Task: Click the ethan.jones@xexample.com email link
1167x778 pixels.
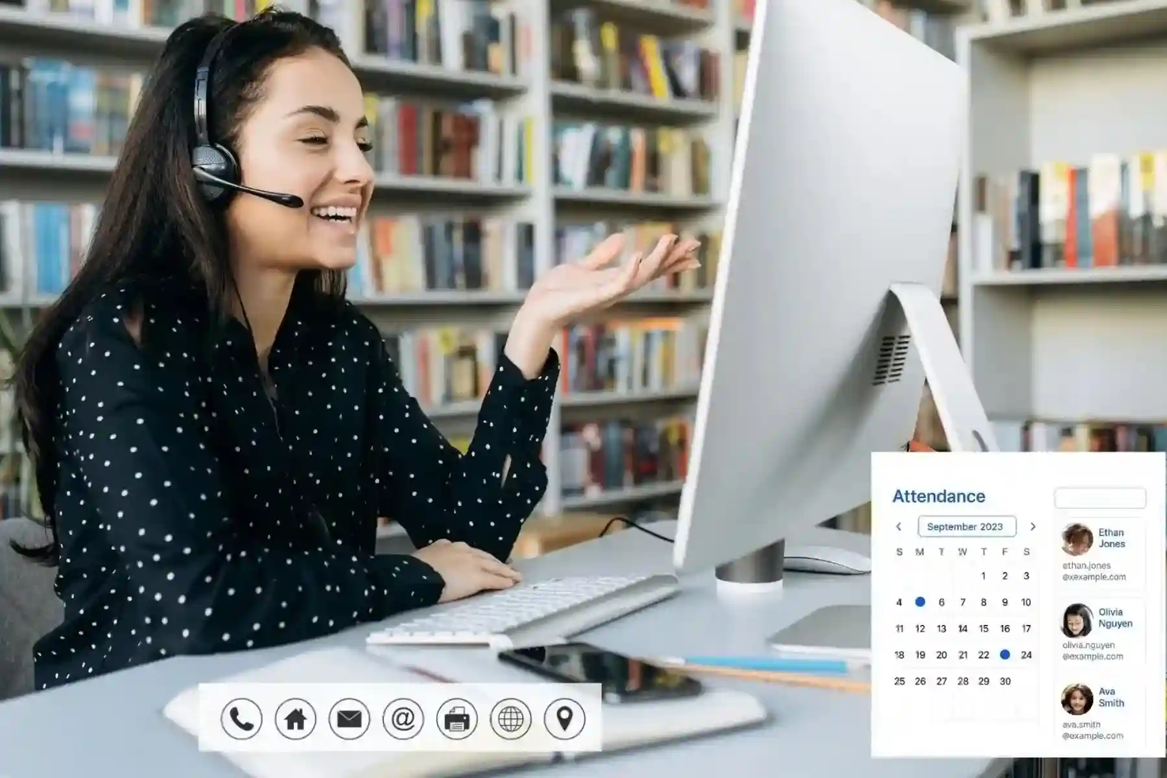Action: (x=1094, y=572)
